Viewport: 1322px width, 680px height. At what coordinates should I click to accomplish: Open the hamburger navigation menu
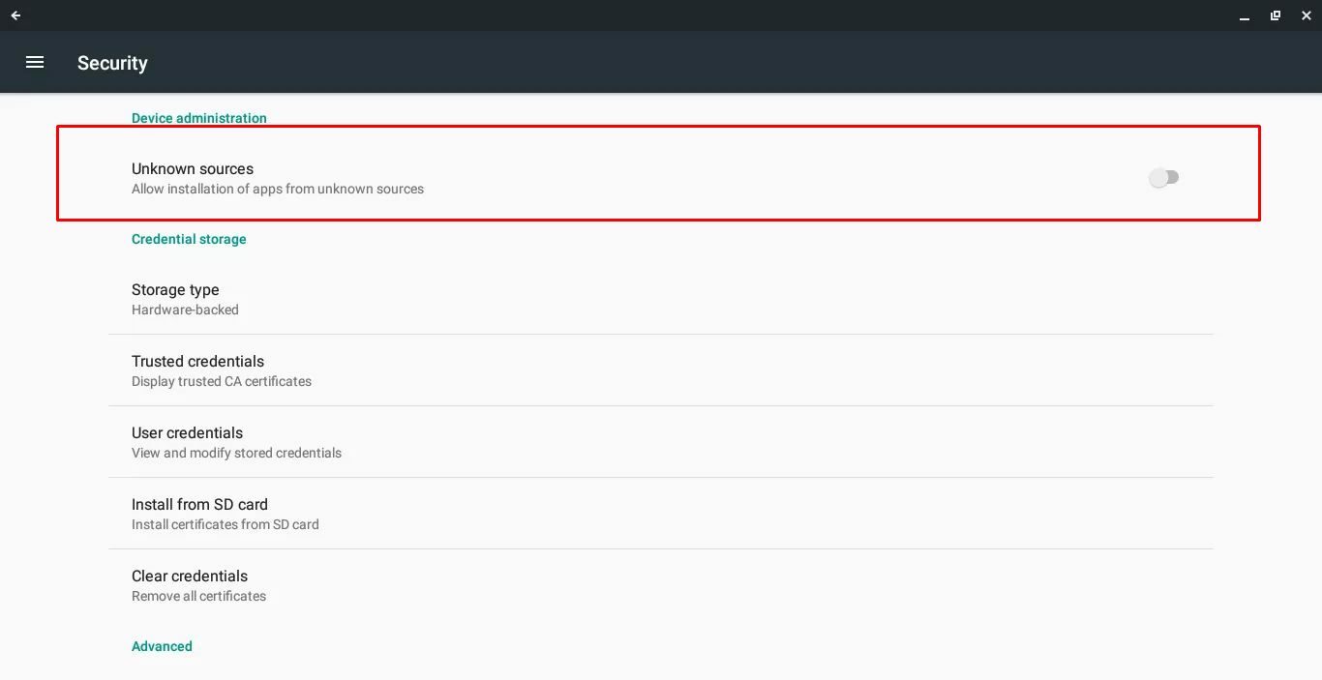pos(35,62)
